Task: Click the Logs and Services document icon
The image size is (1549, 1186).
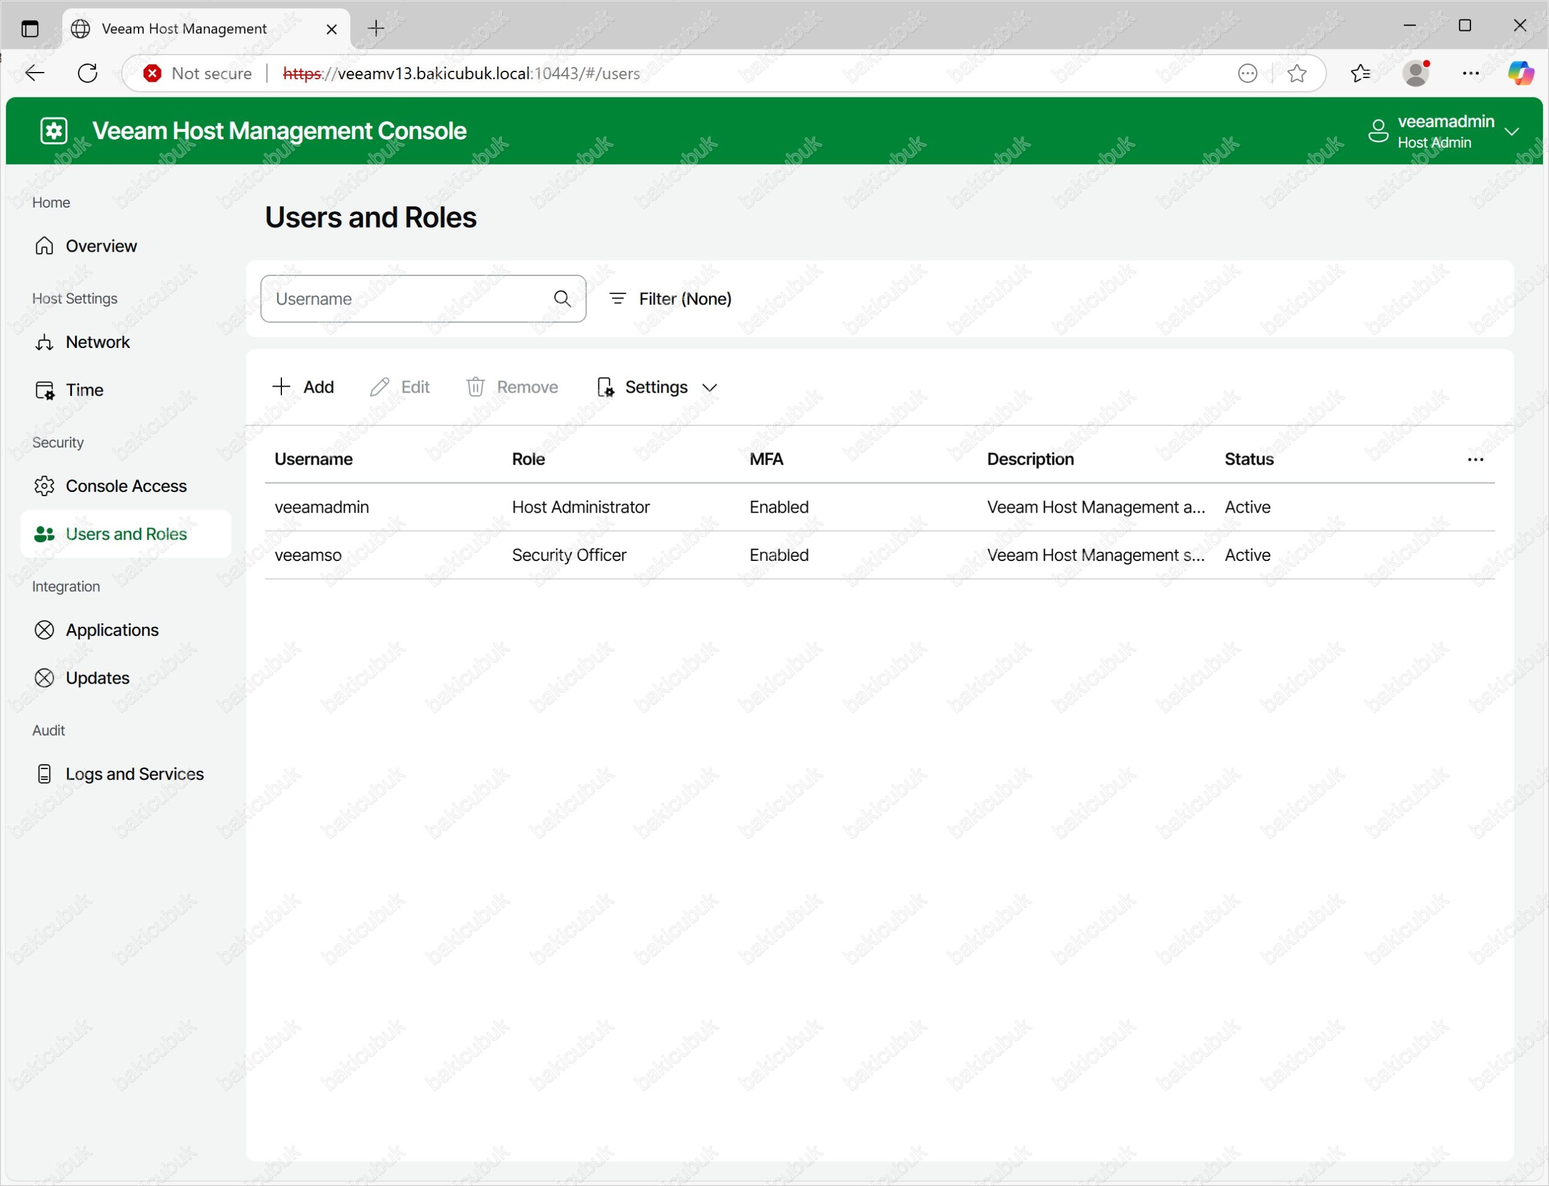Action: (45, 774)
